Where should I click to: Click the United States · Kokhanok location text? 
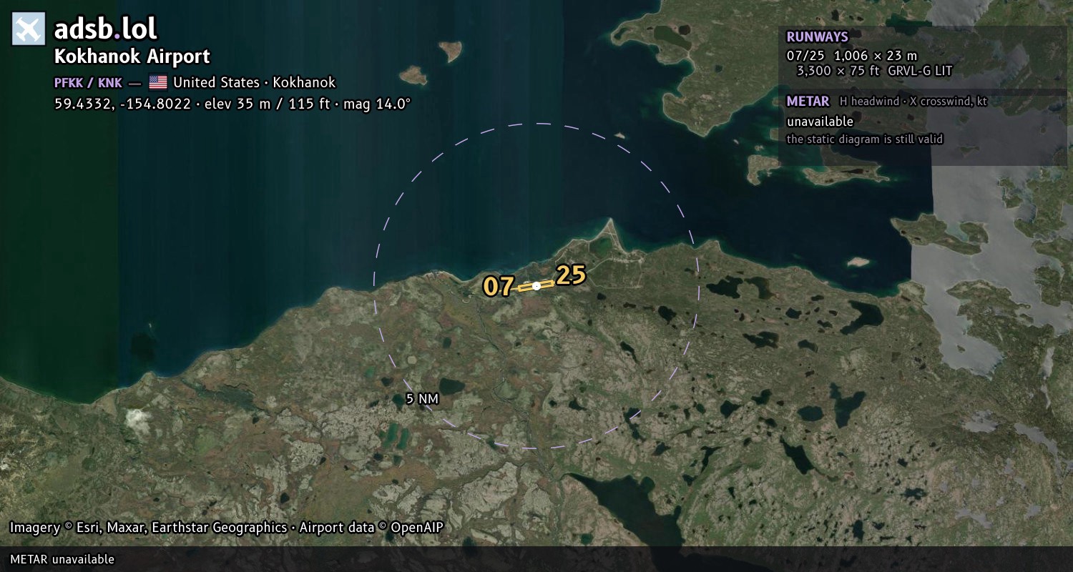click(254, 82)
